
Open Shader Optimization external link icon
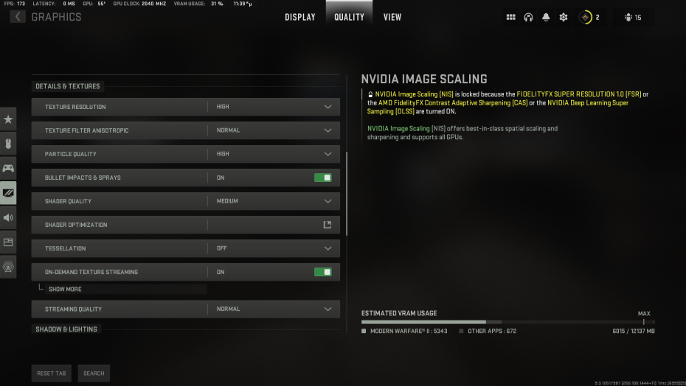click(328, 225)
